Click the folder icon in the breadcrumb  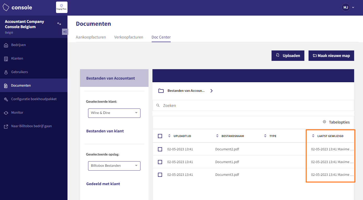tap(161, 91)
